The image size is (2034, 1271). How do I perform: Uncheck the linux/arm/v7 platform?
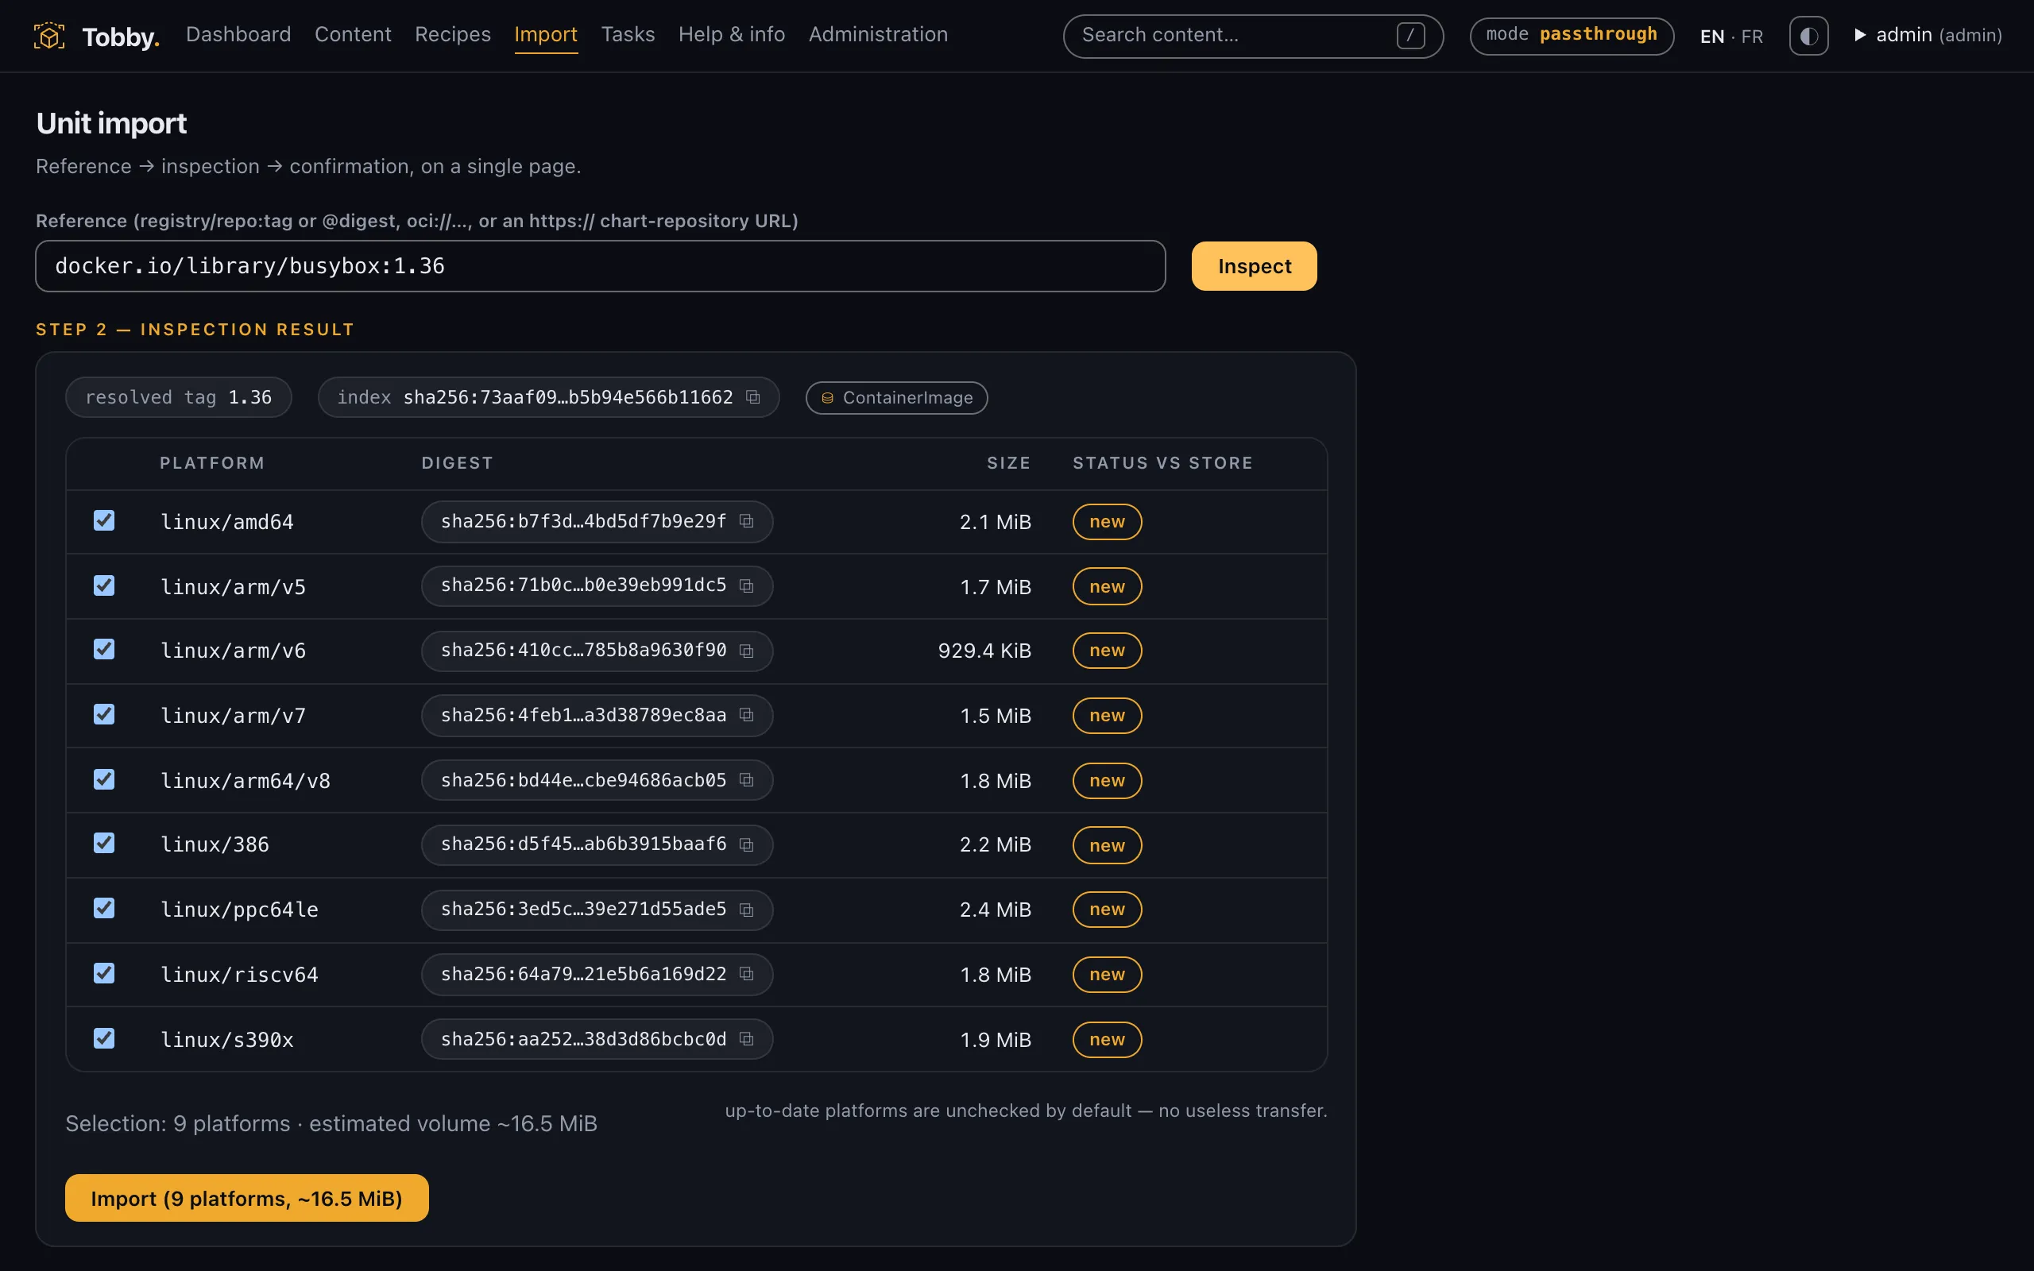click(x=104, y=713)
